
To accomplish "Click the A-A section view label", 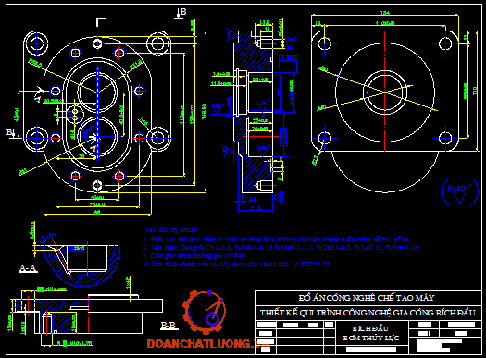I will 28,268.
